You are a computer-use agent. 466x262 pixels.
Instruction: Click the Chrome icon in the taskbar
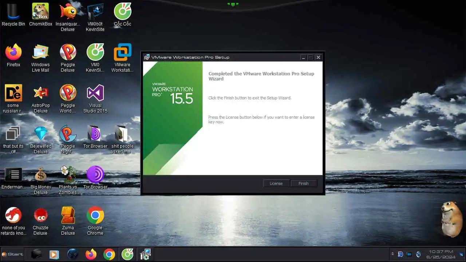click(109, 254)
